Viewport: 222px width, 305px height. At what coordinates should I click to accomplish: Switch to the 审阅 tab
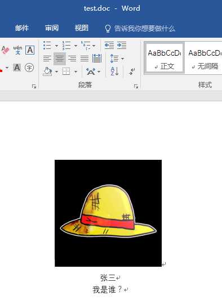pos(52,28)
